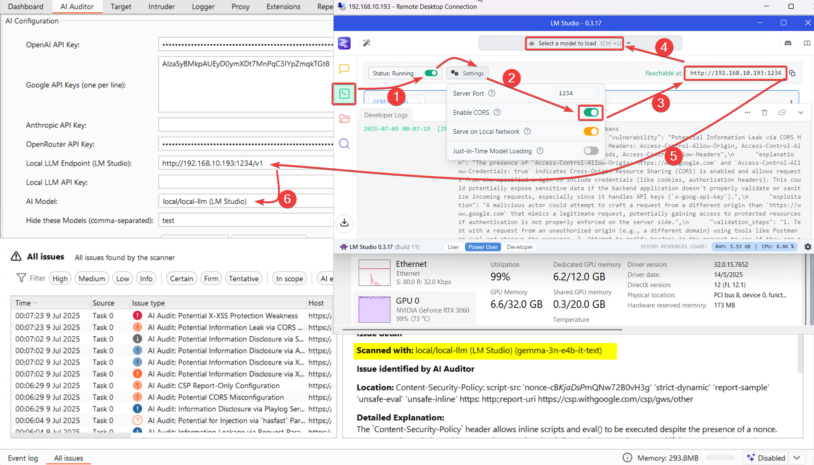Pop out the Developer Logs panel
Screen dimensions: 814x465
click(782, 112)
